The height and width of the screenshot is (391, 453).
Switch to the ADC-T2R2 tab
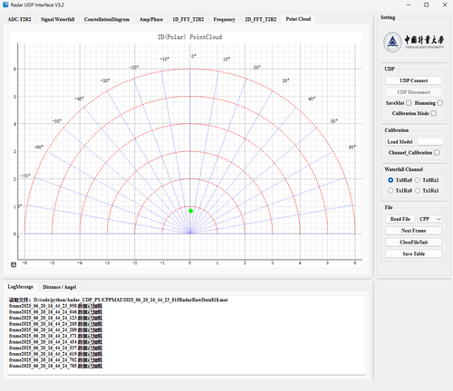point(19,19)
